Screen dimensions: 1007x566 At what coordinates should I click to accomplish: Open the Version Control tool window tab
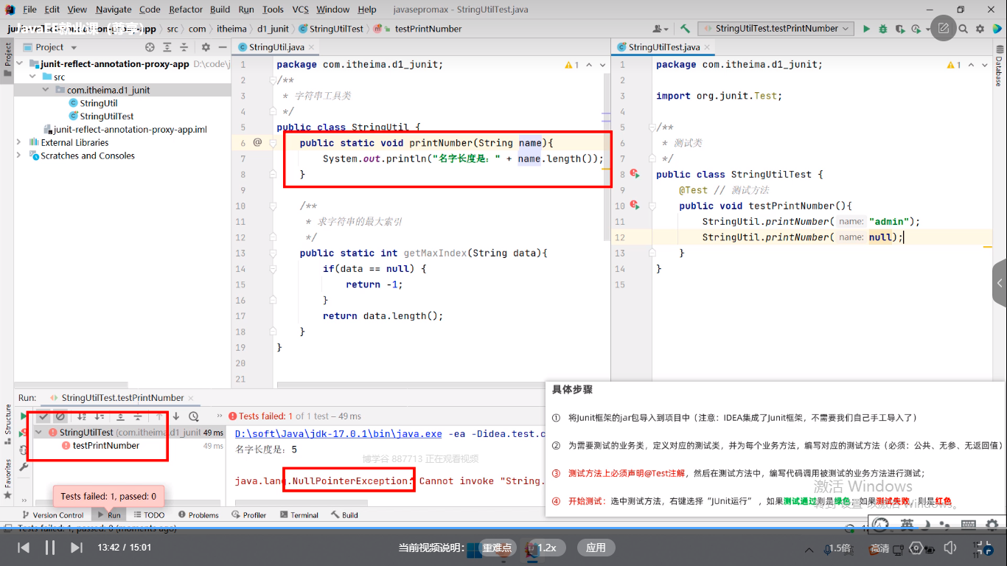click(x=53, y=515)
